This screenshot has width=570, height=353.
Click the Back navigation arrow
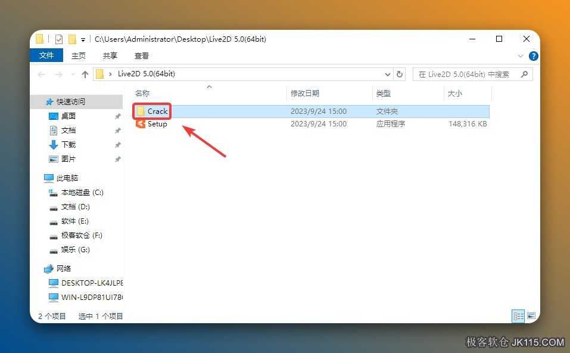42,75
